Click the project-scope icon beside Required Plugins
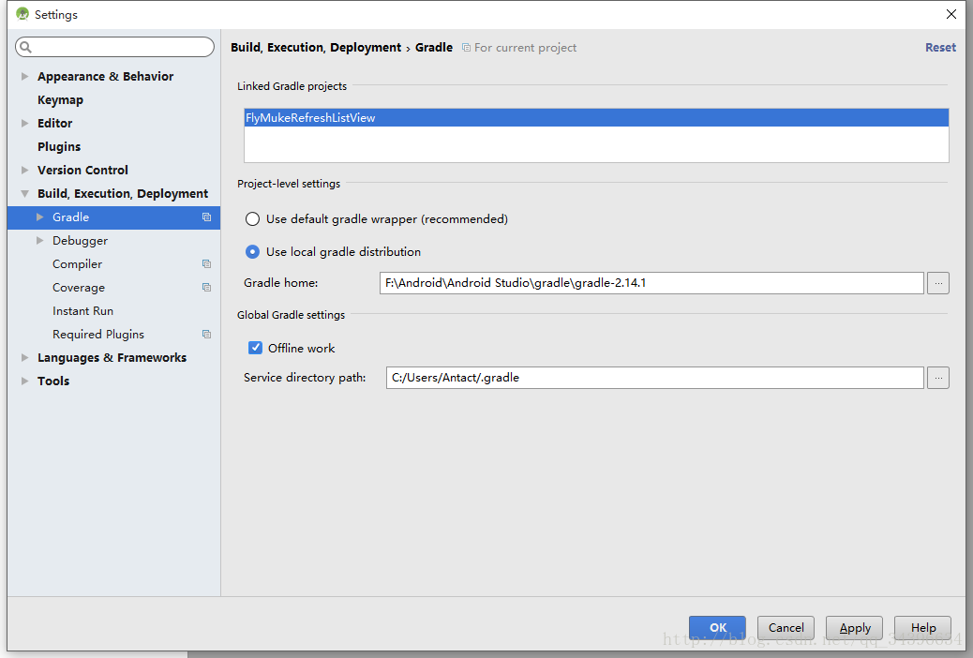The image size is (973, 658). (x=206, y=334)
